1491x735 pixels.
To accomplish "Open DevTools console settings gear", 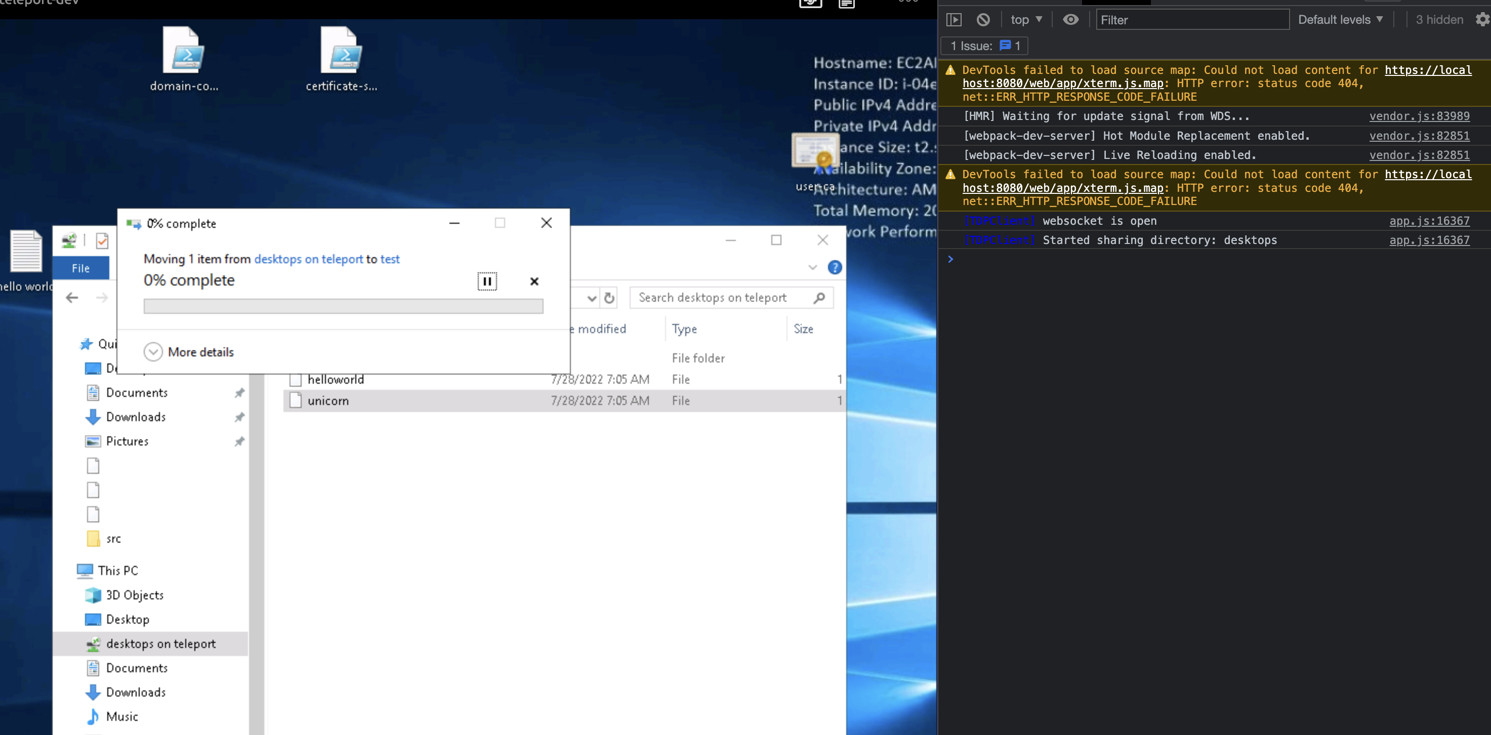I will (1482, 20).
